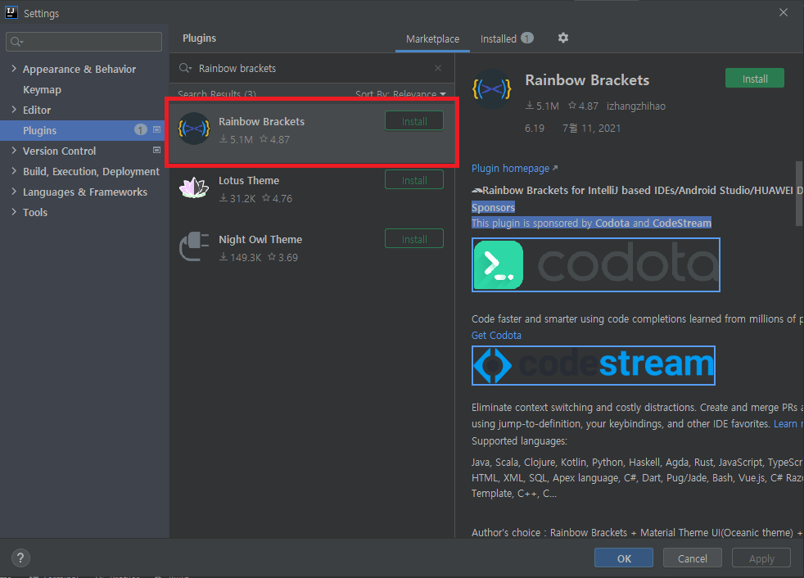Open the Sort By Relevance dropdown
Screen dimensions: 804x578
pos(400,94)
